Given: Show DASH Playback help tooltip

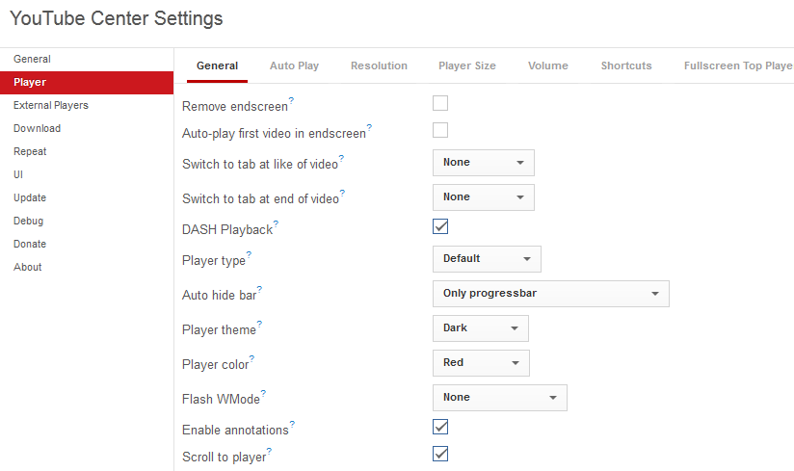Looking at the screenshot, I should (276, 223).
